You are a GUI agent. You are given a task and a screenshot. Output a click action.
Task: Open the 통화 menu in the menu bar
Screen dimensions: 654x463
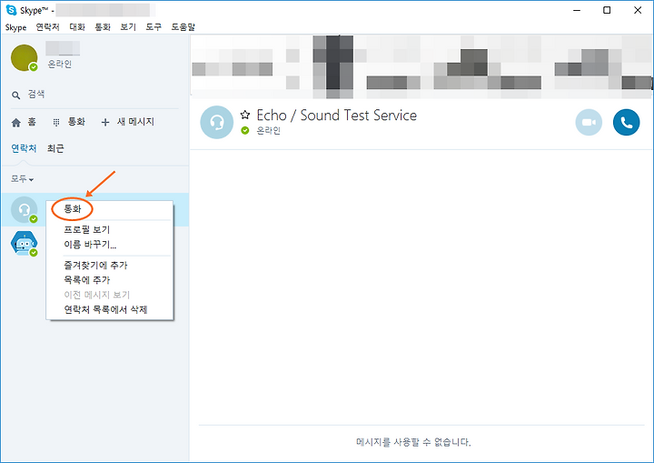[103, 27]
